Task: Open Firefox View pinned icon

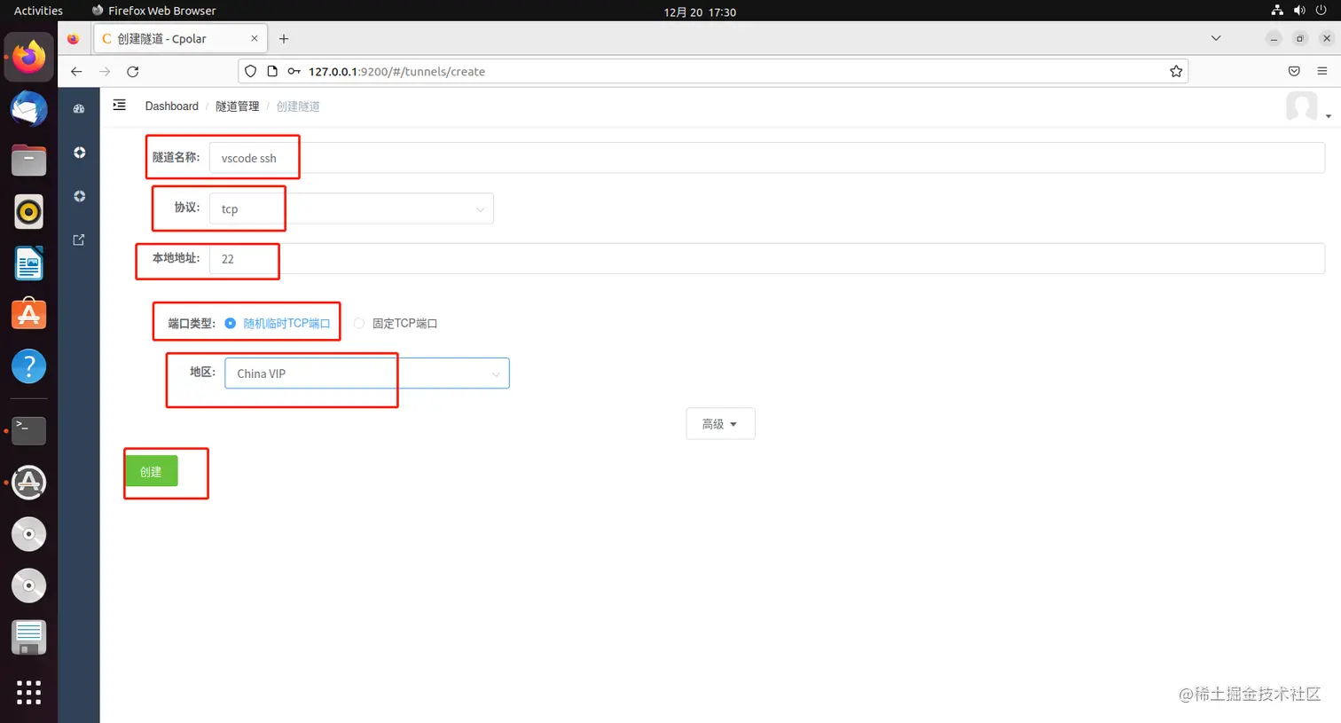Action: [74, 38]
